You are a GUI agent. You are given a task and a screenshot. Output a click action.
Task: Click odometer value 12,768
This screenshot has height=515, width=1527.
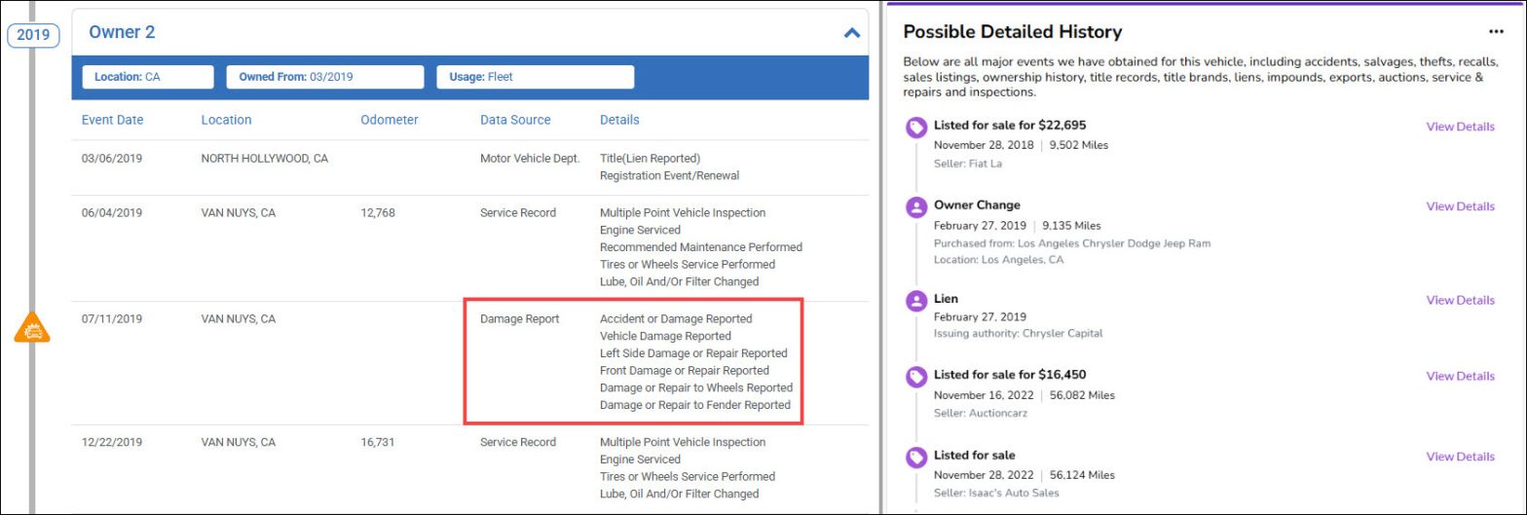378,212
